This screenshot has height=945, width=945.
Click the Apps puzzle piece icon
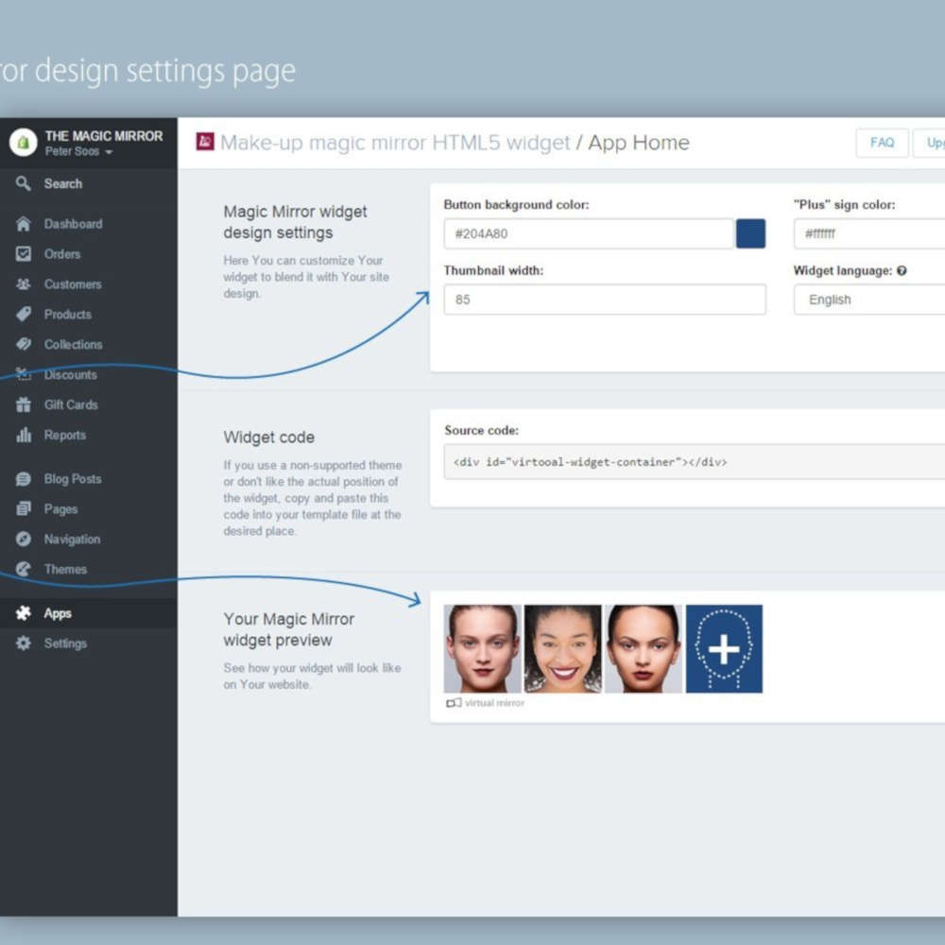[x=24, y=613]
